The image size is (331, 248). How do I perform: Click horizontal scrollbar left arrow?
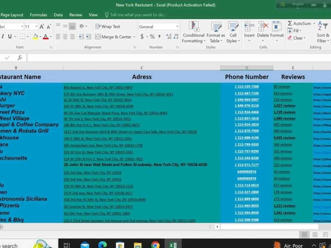point(217,227)
